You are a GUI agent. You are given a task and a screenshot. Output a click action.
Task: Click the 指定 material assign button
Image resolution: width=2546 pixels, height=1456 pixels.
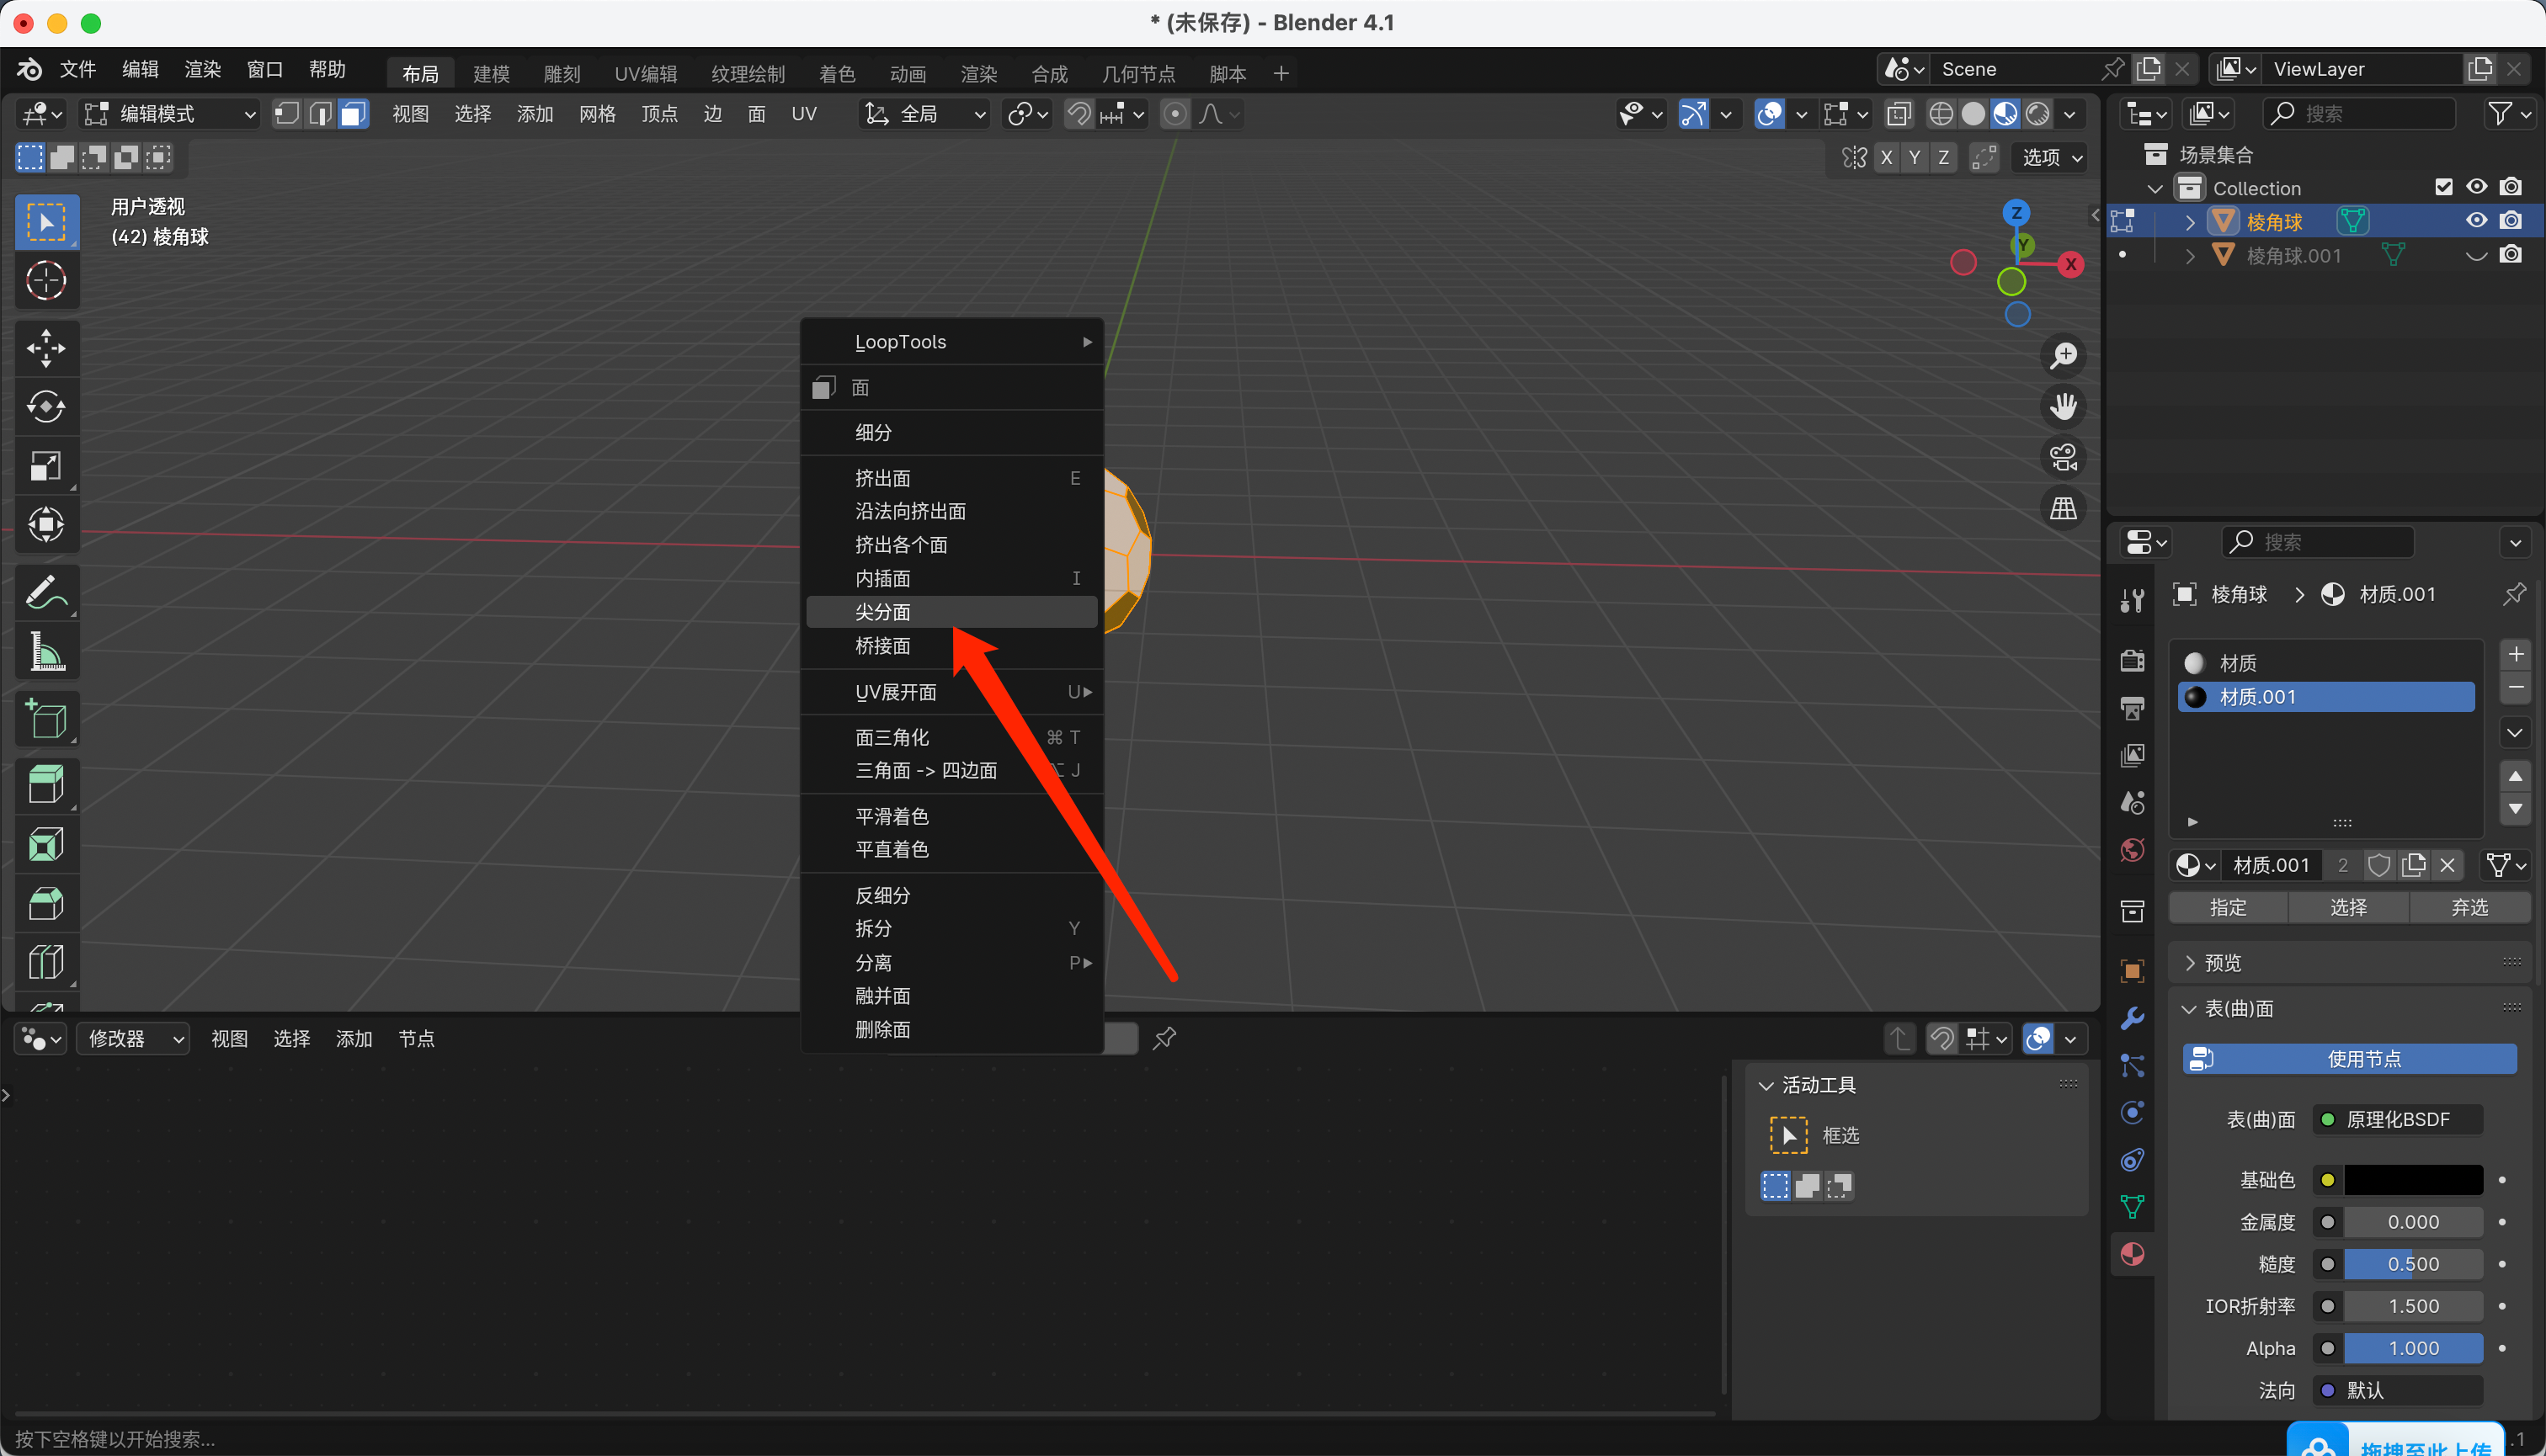(2228, 907)
